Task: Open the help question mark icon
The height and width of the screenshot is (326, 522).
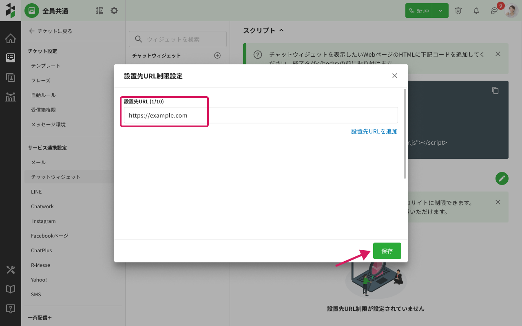Action: click(x=11, y=308)
